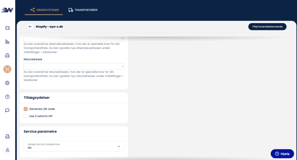This screenshot has width=297, height=160.
Task: Switch to the Ordresystemer tab
Action: point(45,10)
